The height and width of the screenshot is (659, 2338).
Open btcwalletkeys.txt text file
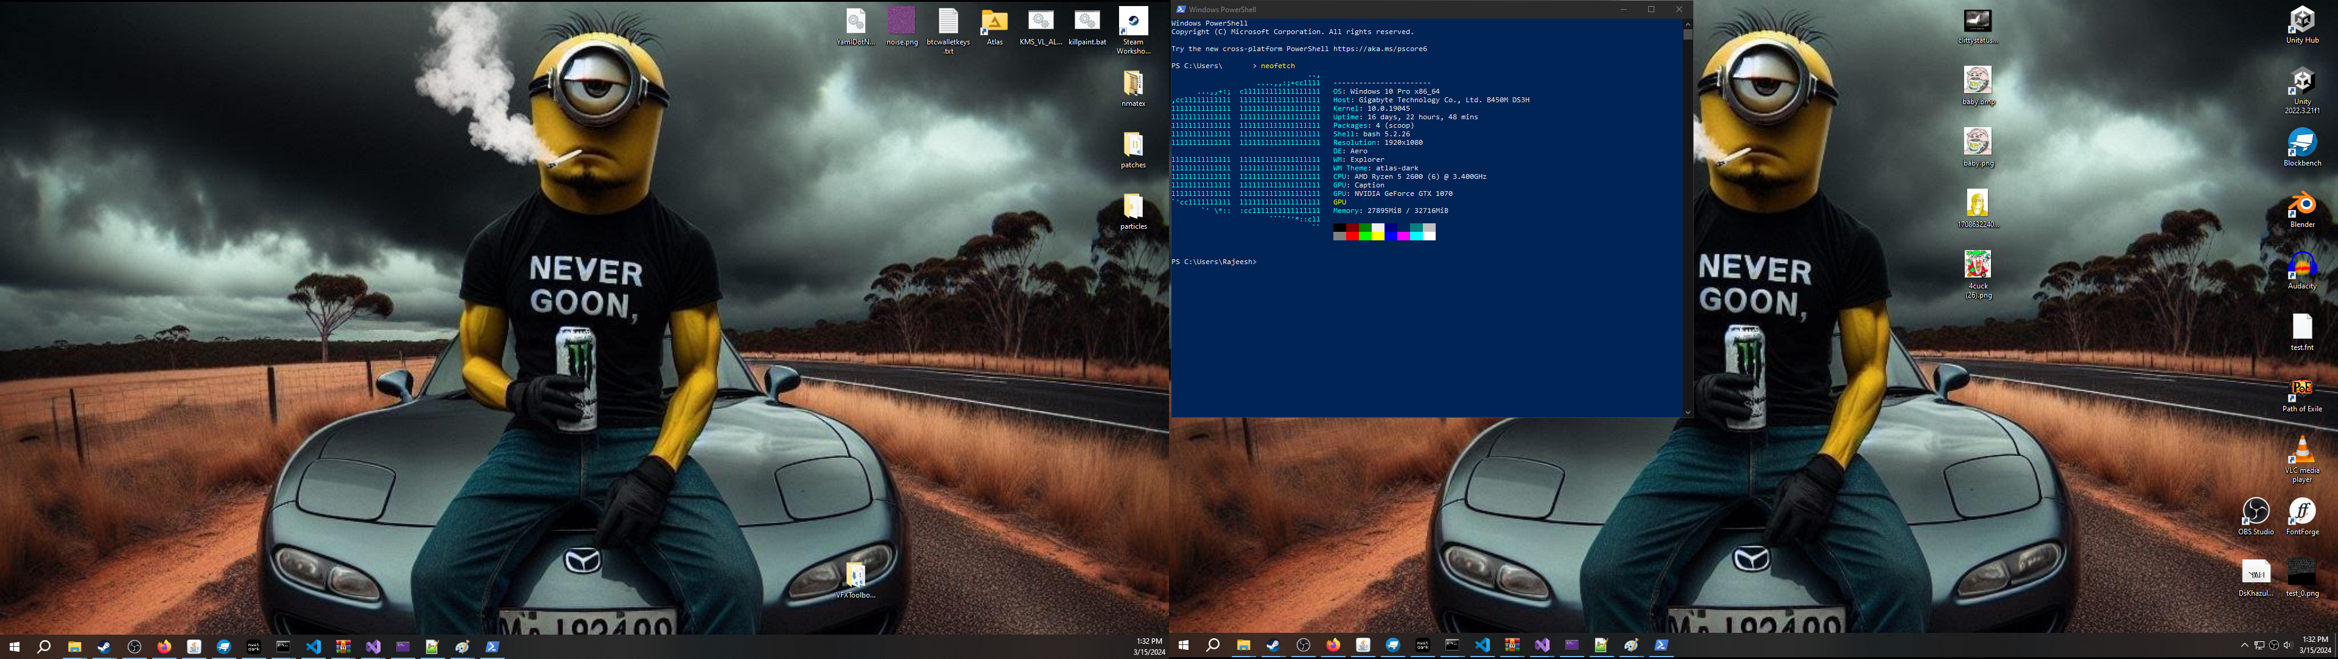tap(947, 32)
